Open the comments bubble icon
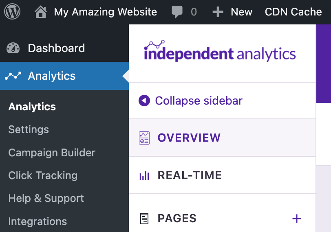Screen dimensions: 331x232 click(x=177, y=12)
